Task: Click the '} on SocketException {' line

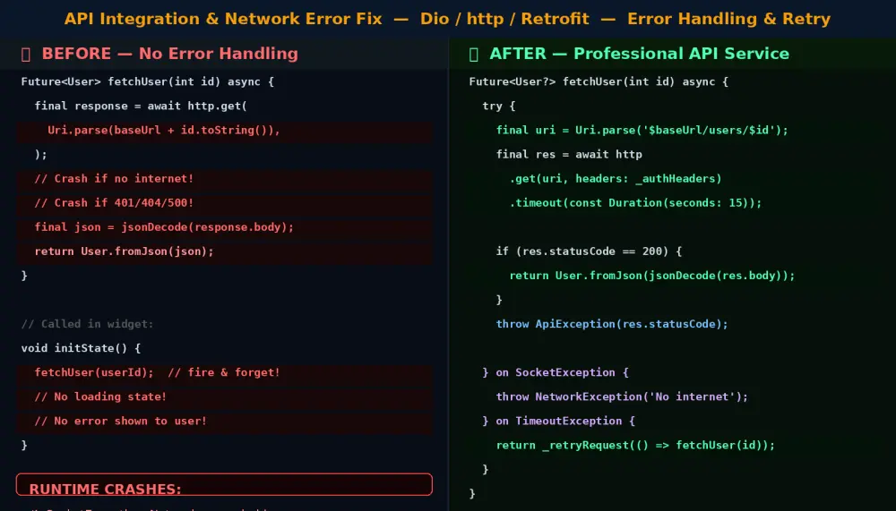Action: pos(556,372)
